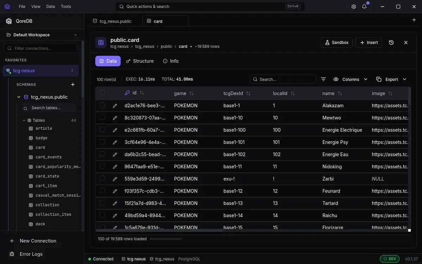Image resolution: width=422 pixels, height=264 pixels.
Task: Click the Insert button
Action: coord(369,43)
